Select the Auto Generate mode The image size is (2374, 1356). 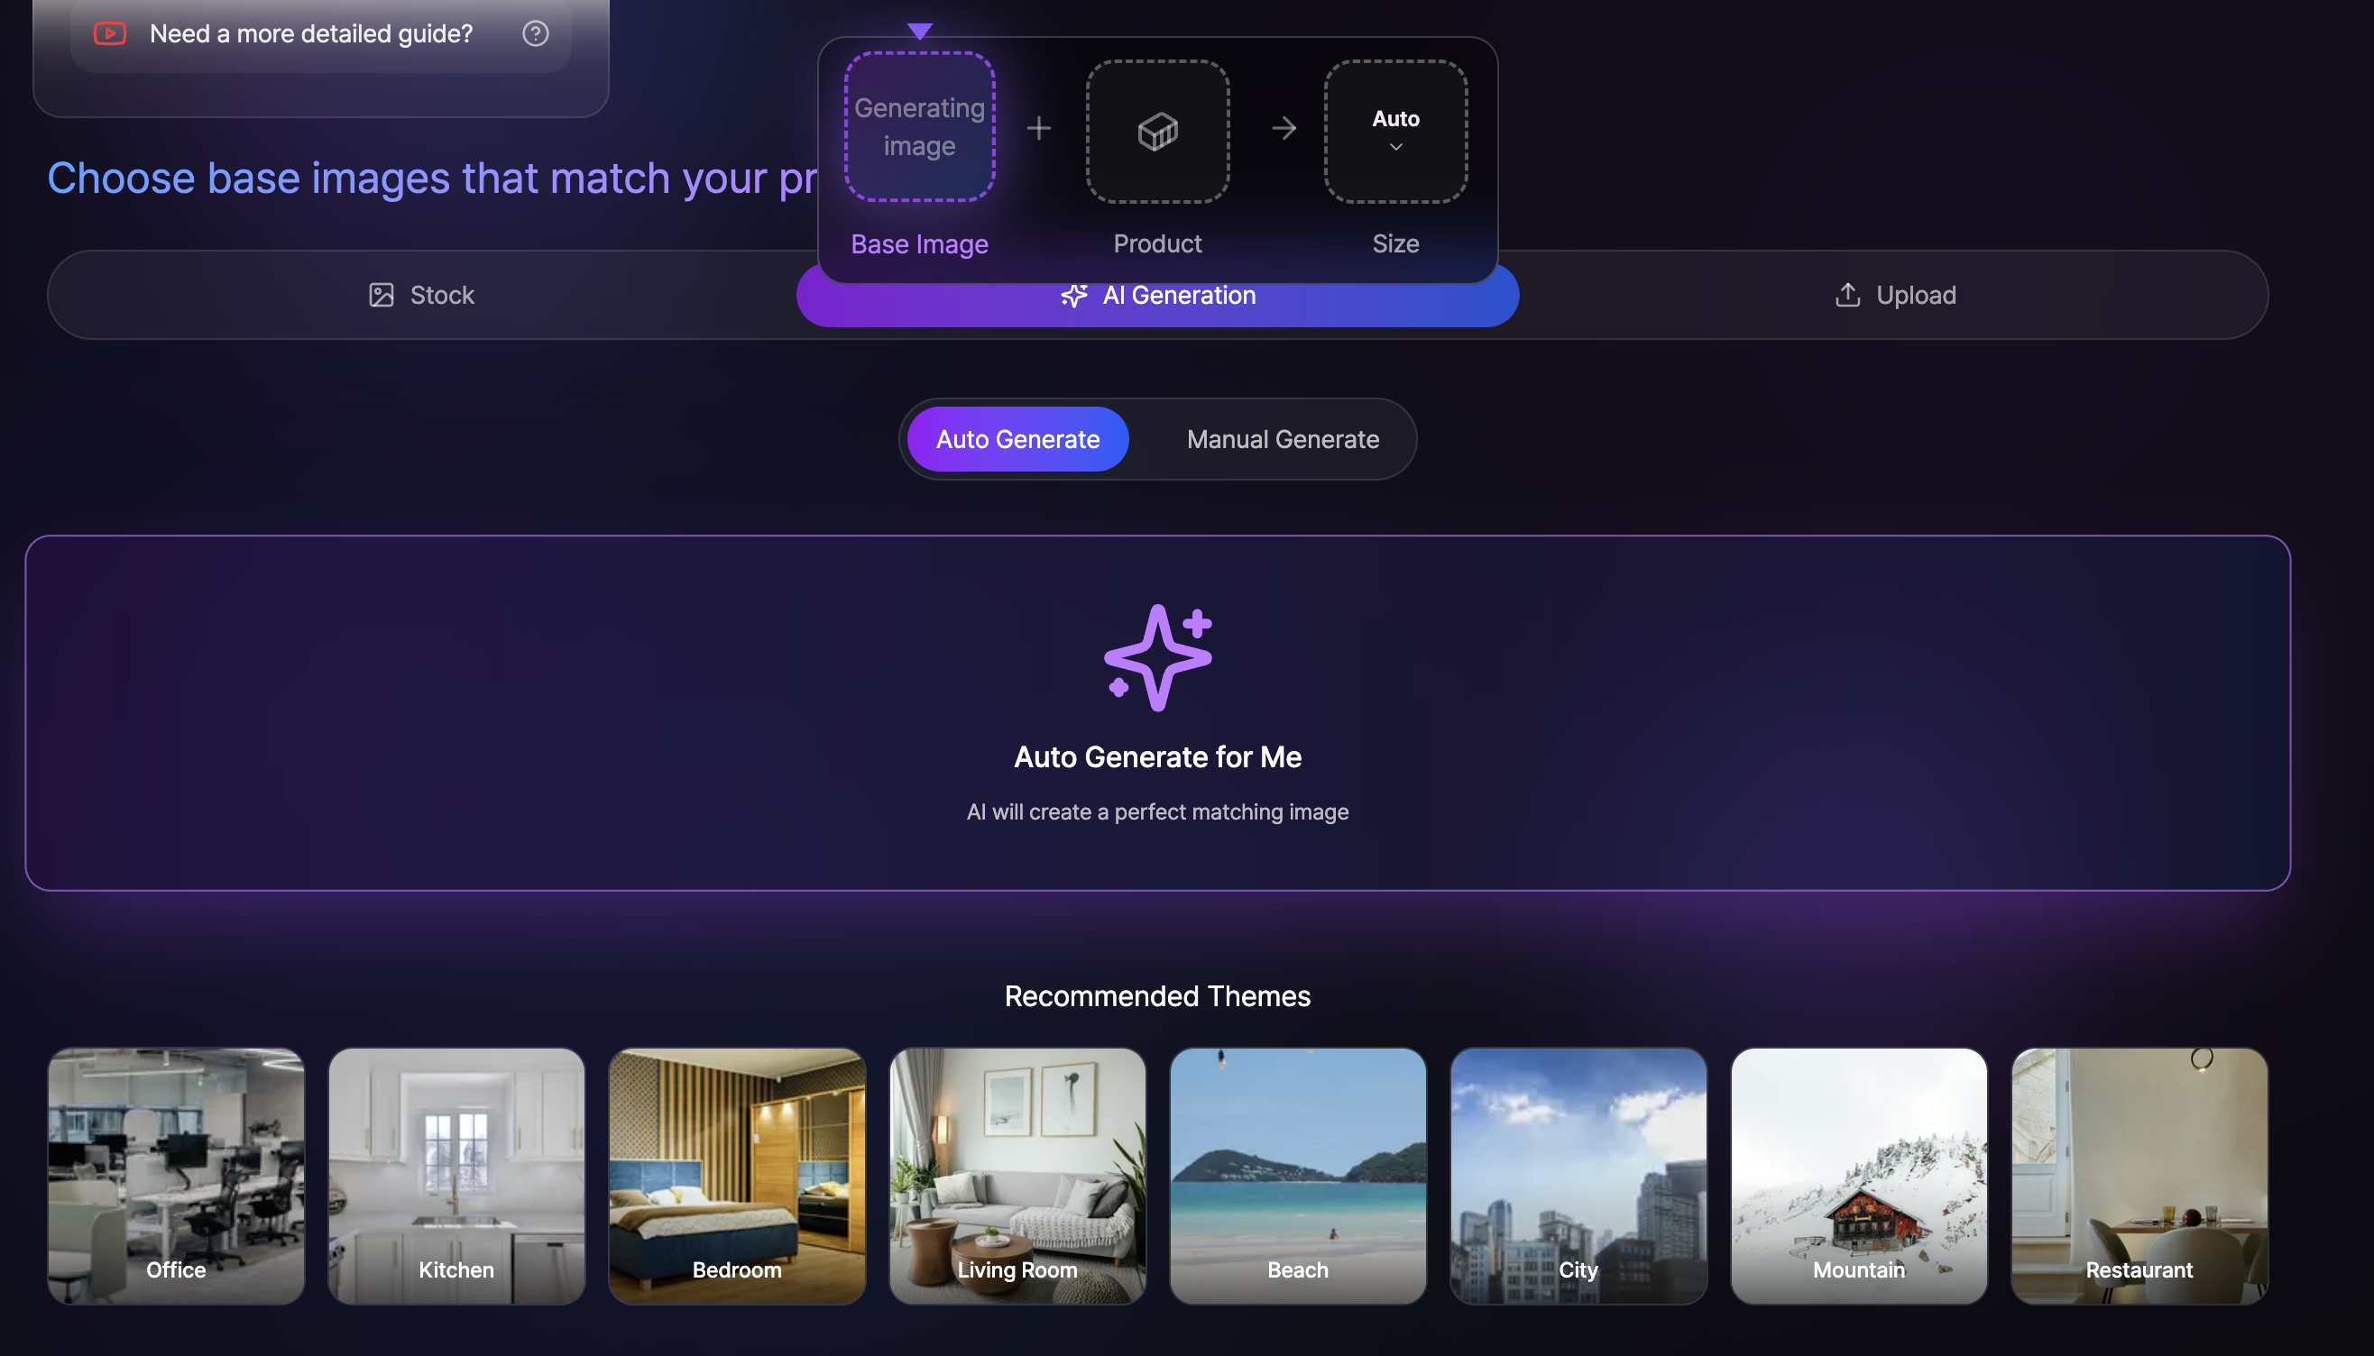coord(1017,440)
